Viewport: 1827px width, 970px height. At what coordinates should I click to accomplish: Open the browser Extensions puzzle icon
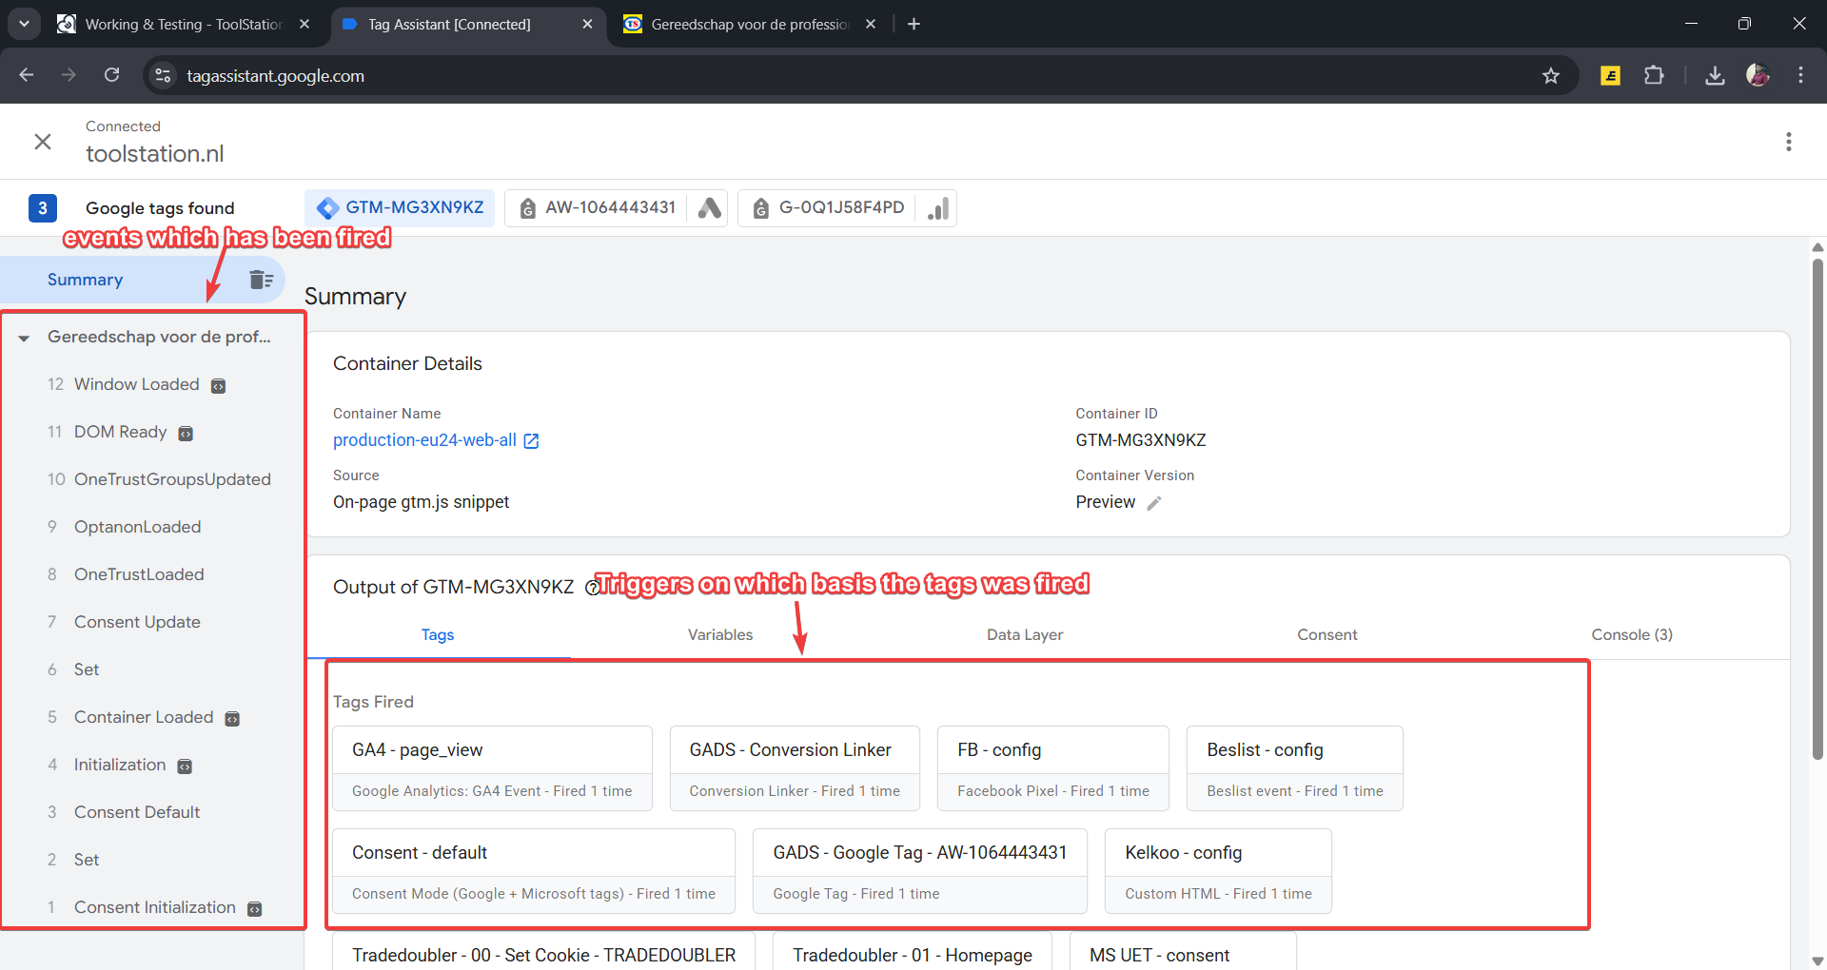1654,76
